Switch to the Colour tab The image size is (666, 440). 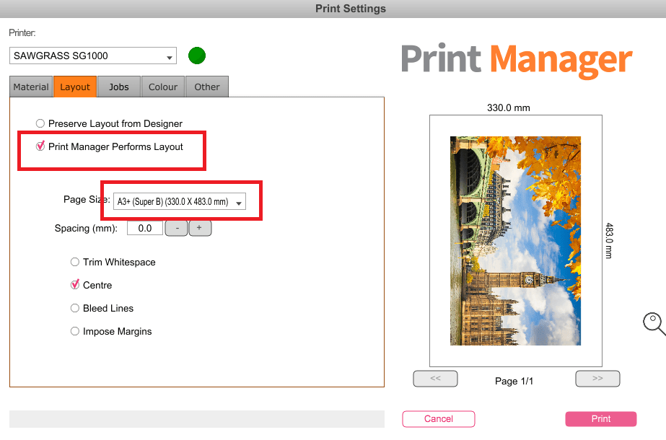point(162,87)
